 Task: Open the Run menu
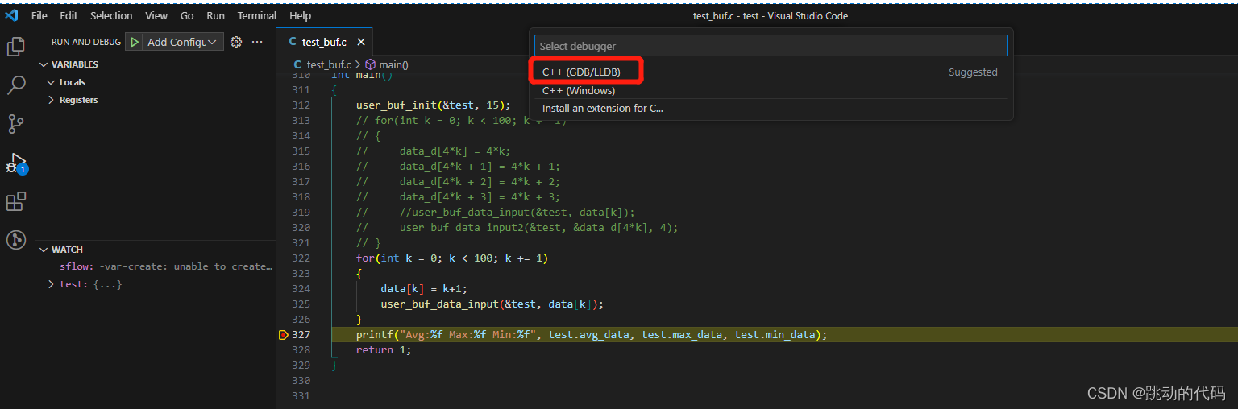coord(215,15)
